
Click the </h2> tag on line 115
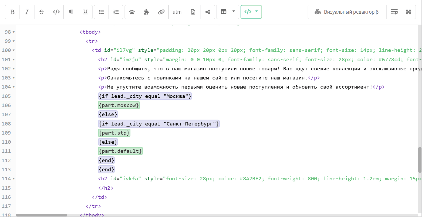coord(106,188)
